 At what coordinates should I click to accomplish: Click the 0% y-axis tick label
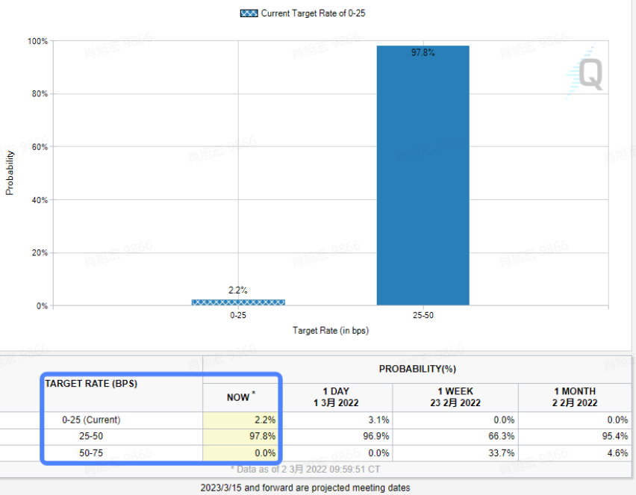click(43, 306)
